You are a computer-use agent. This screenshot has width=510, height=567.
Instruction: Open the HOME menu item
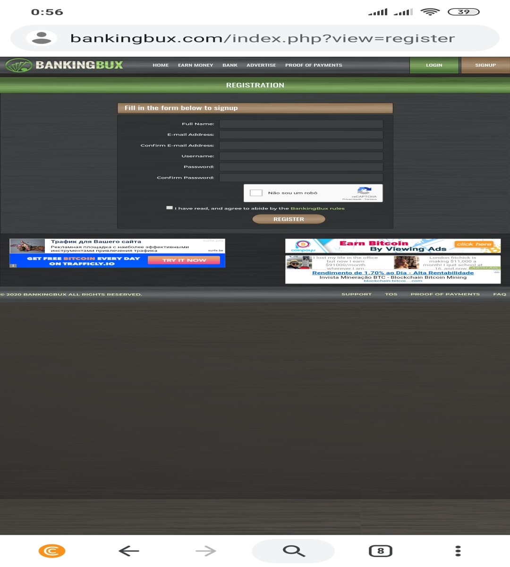point(161,65)
